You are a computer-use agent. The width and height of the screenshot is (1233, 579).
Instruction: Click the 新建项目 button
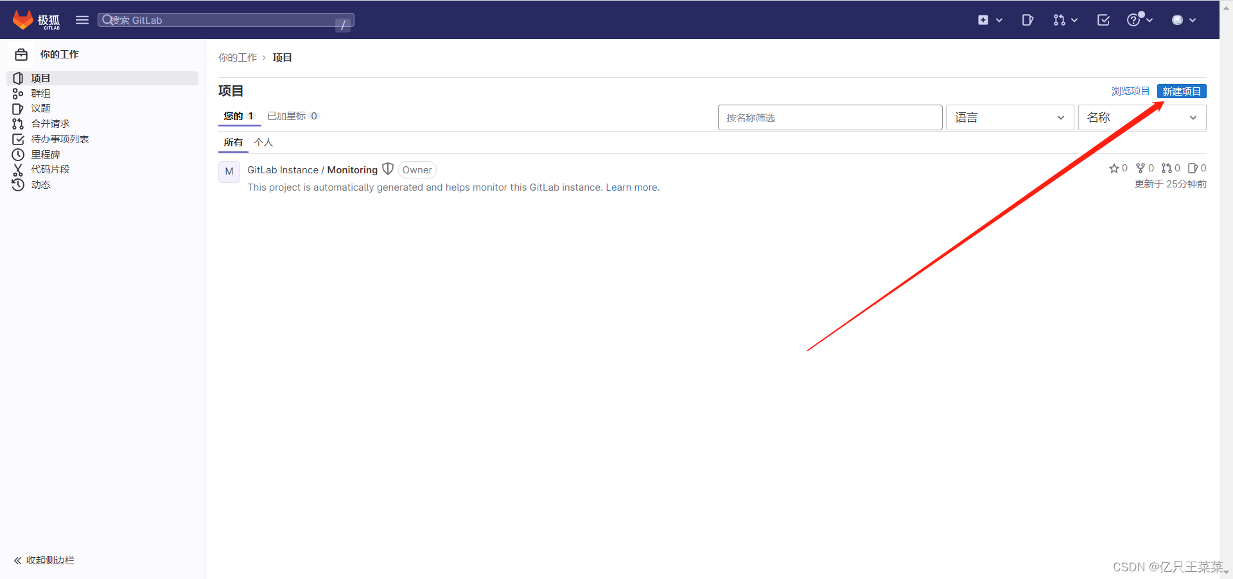click(x=1182, y=91)
